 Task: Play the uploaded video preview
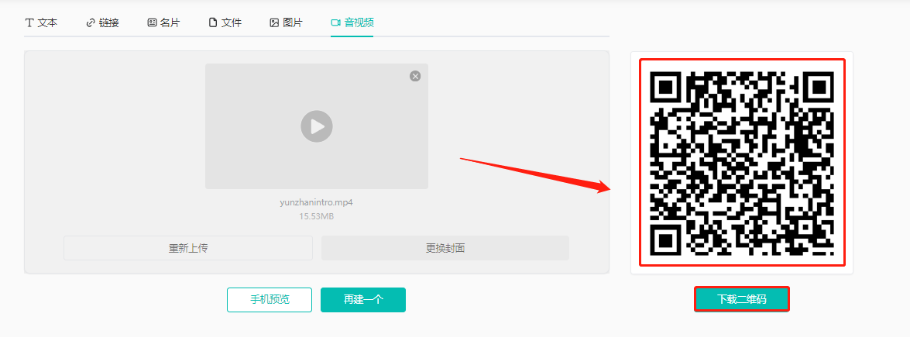point(316,126)
